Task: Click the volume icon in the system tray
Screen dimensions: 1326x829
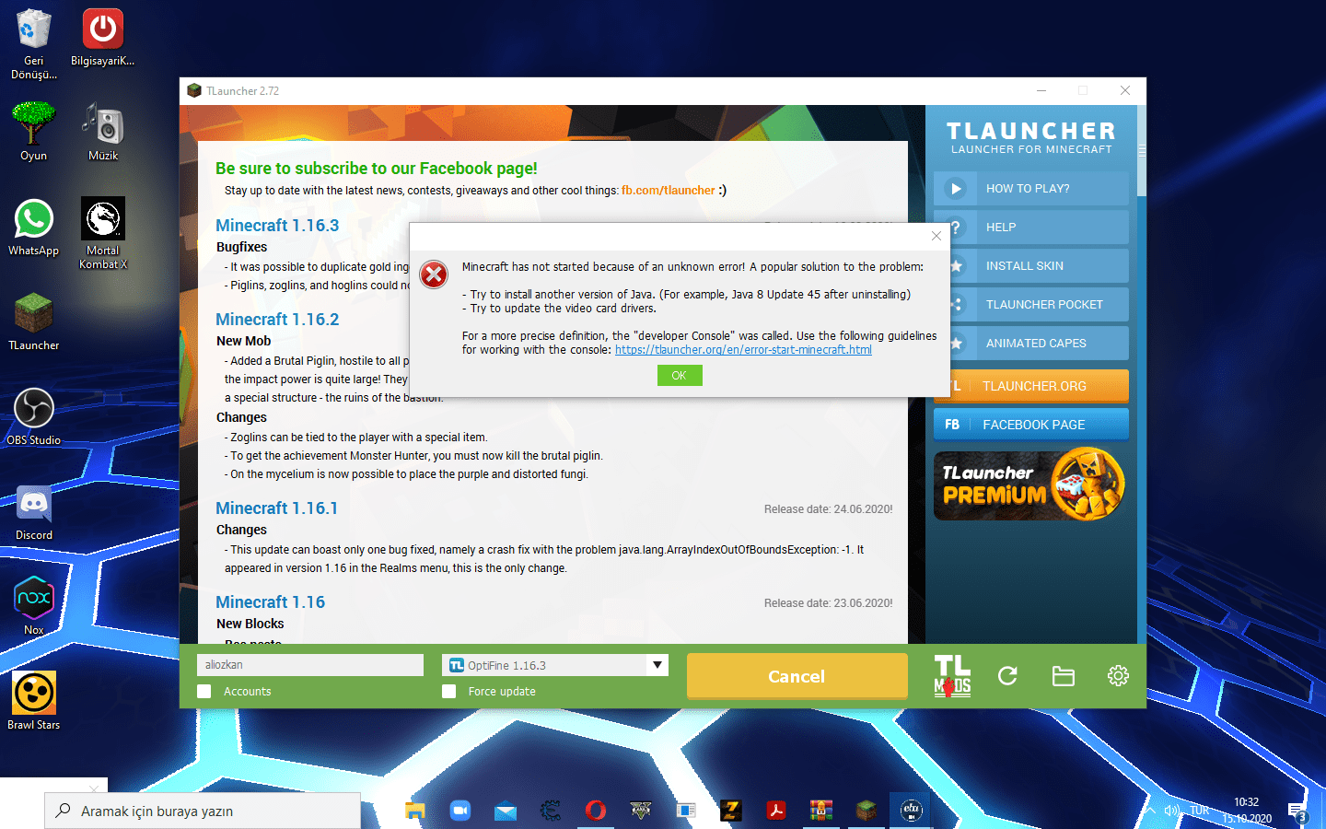Action: click(x=1171, y=811)
